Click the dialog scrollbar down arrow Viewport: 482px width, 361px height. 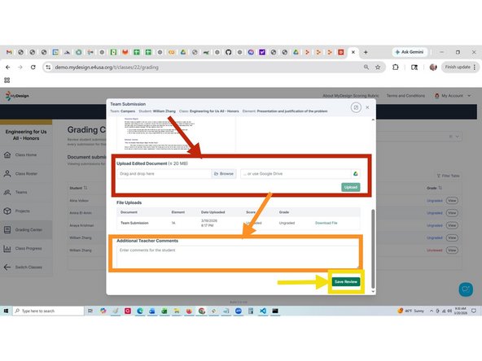[x=373, y=291]
